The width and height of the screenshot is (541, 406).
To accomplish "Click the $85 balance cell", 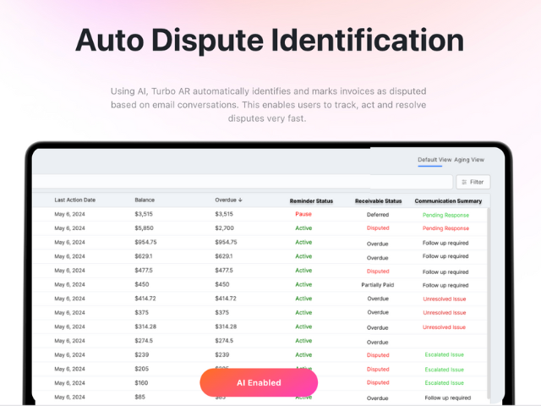I will click(139, 397).
